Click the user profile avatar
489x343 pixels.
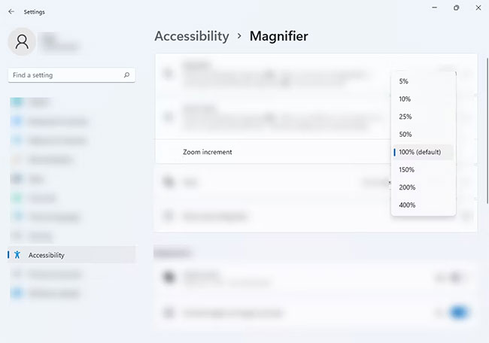22,41
